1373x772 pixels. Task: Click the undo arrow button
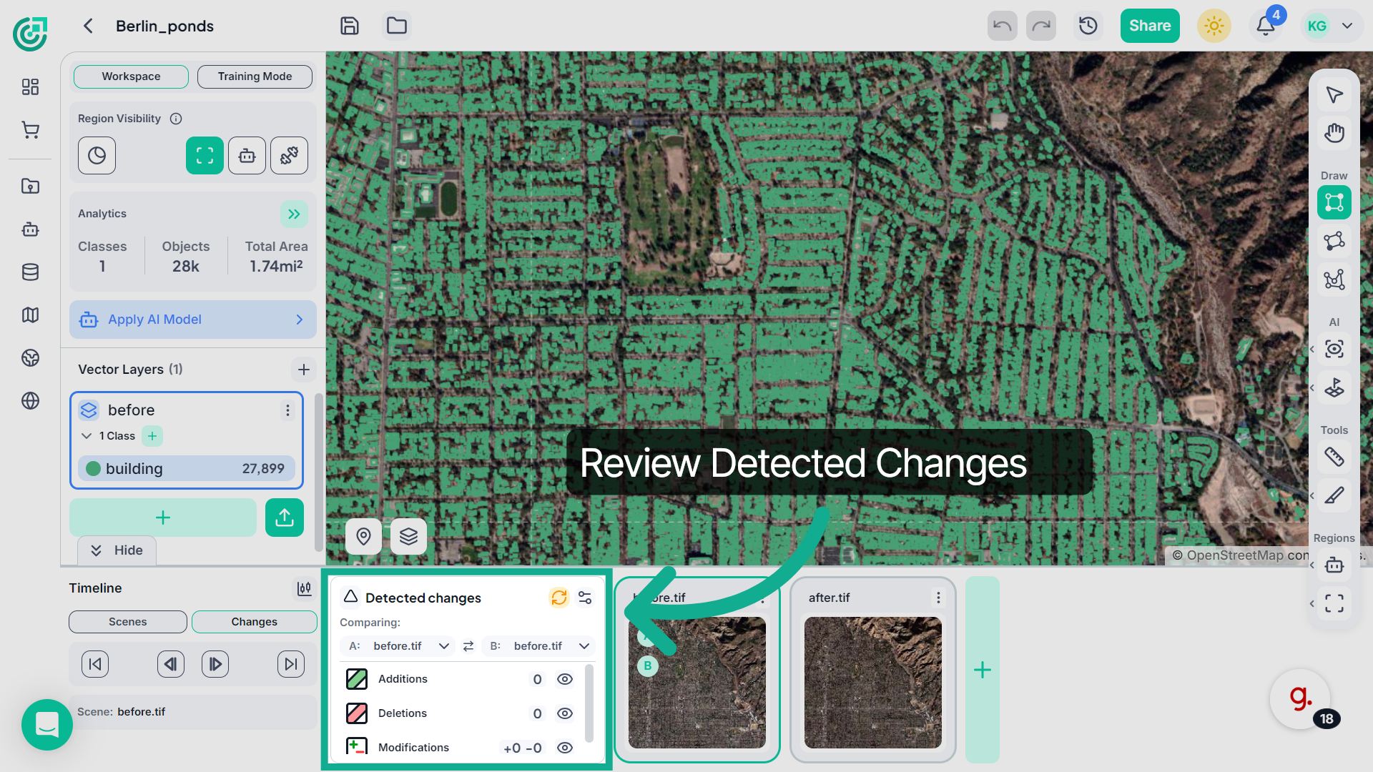click(x=1002, y=26)
